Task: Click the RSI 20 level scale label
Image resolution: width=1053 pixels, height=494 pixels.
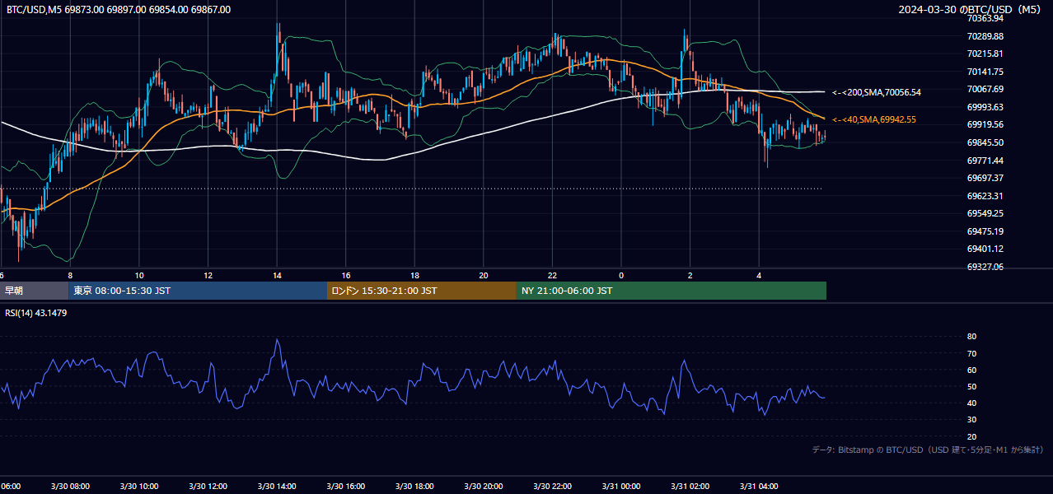Action: (971, 436)
